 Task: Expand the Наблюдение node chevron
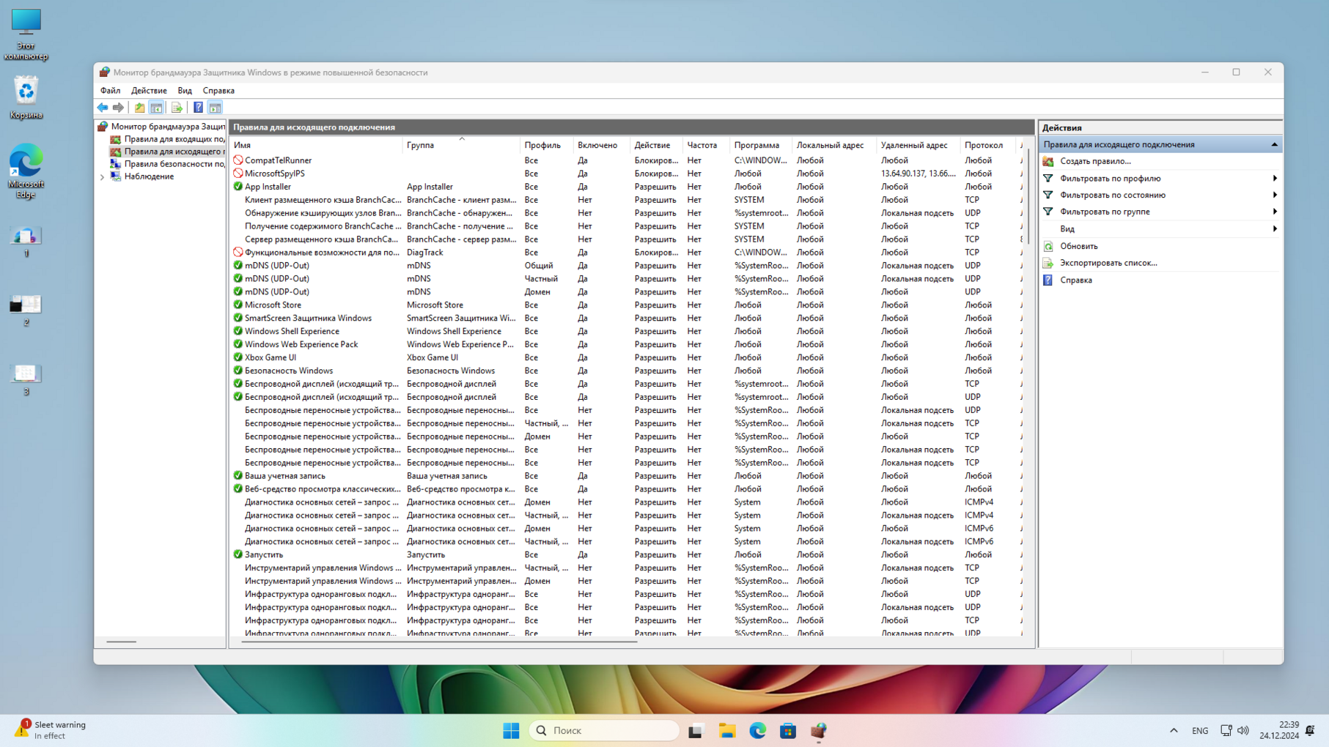(x=102, y=177)
